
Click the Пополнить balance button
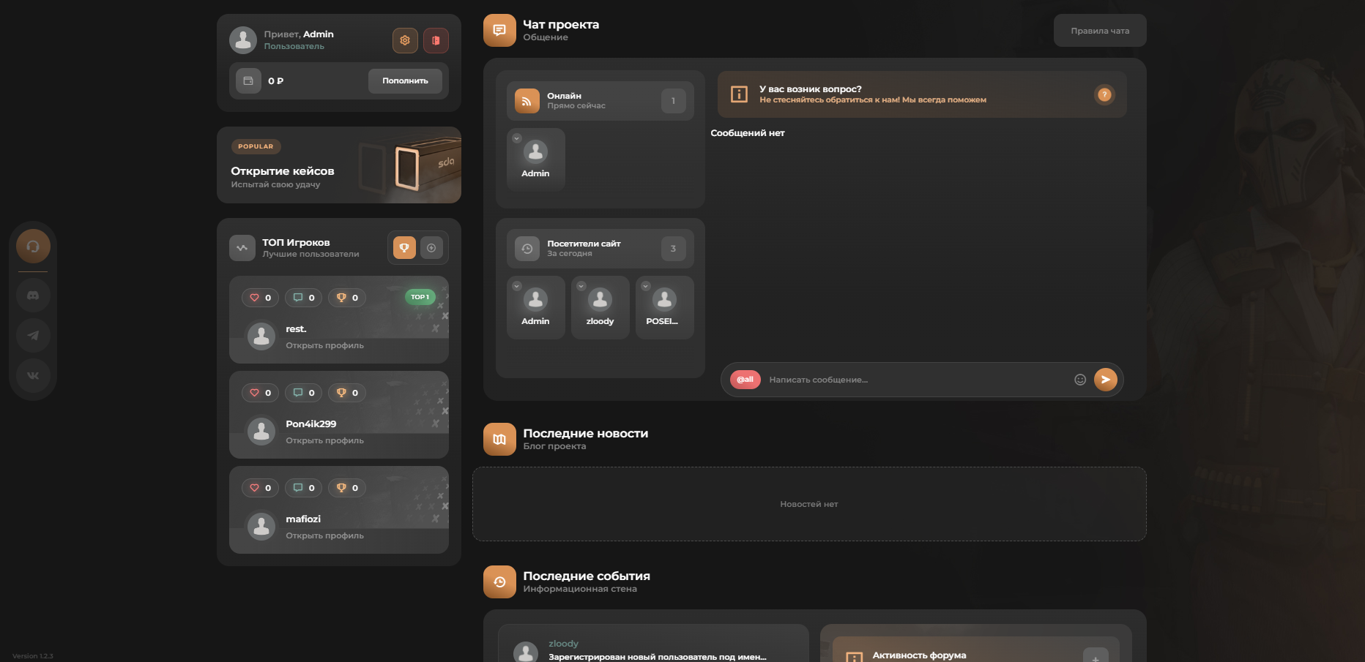tap(405, 81)
